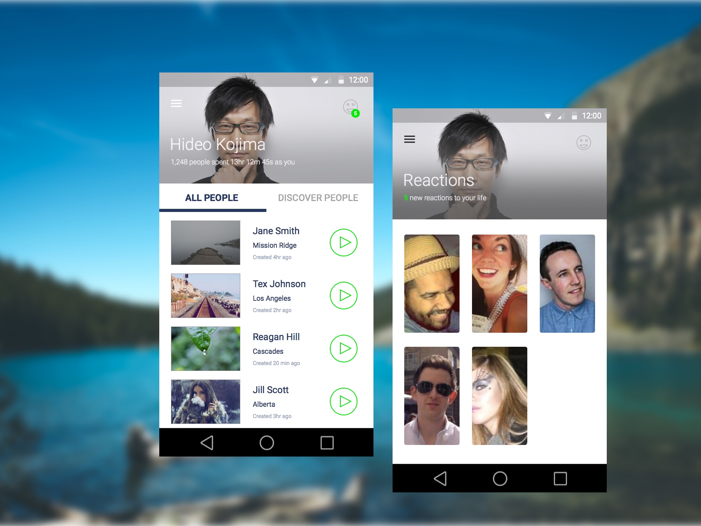Tap the reaction photo of the man in a straw hat
The image size is (701, 526).
pyautogui.click(x=432, y=284)
